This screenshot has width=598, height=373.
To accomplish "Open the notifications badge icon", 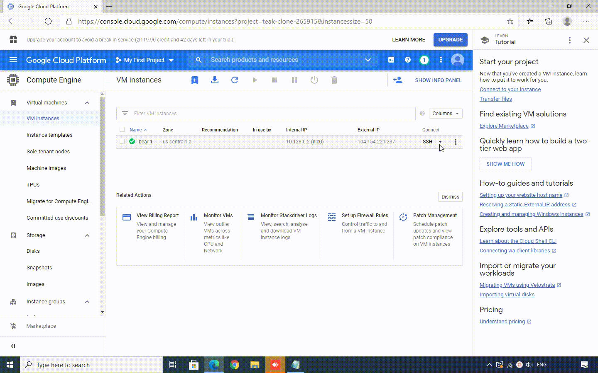I will pos(424,60).
